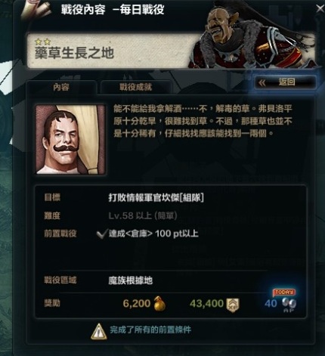Screen dimensions: 325x356
Task: Click the 打敗情報軍官坎傑 objective text
Action: 156,198
